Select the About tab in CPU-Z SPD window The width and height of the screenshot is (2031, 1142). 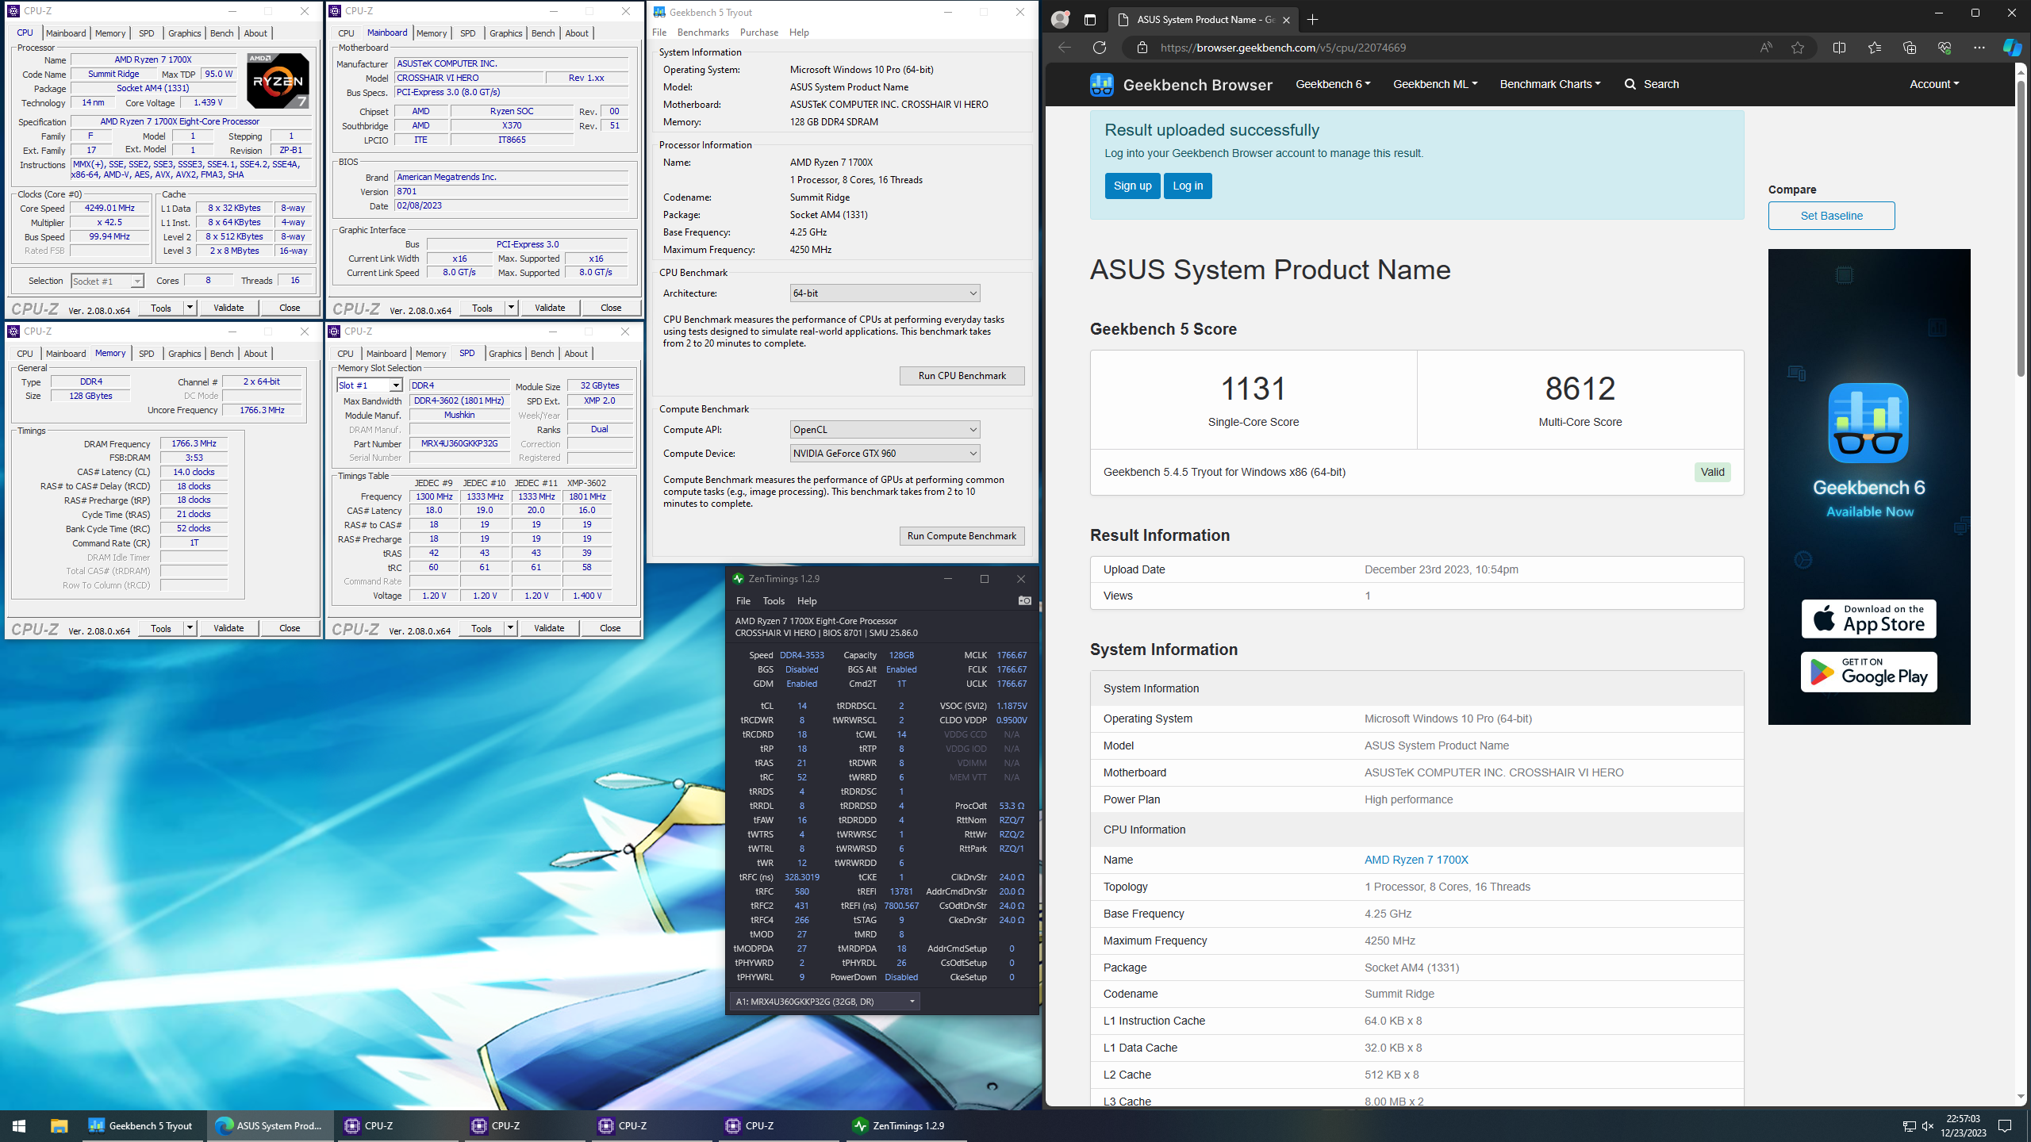[x=576, y=354]
